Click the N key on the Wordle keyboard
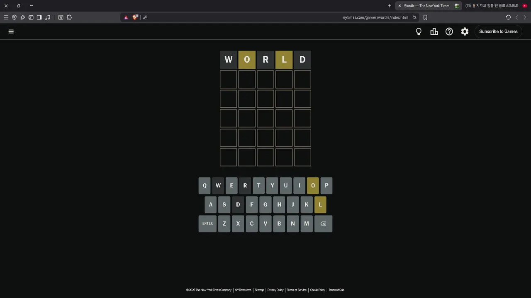Screen dimensions: 531x298 293,223
